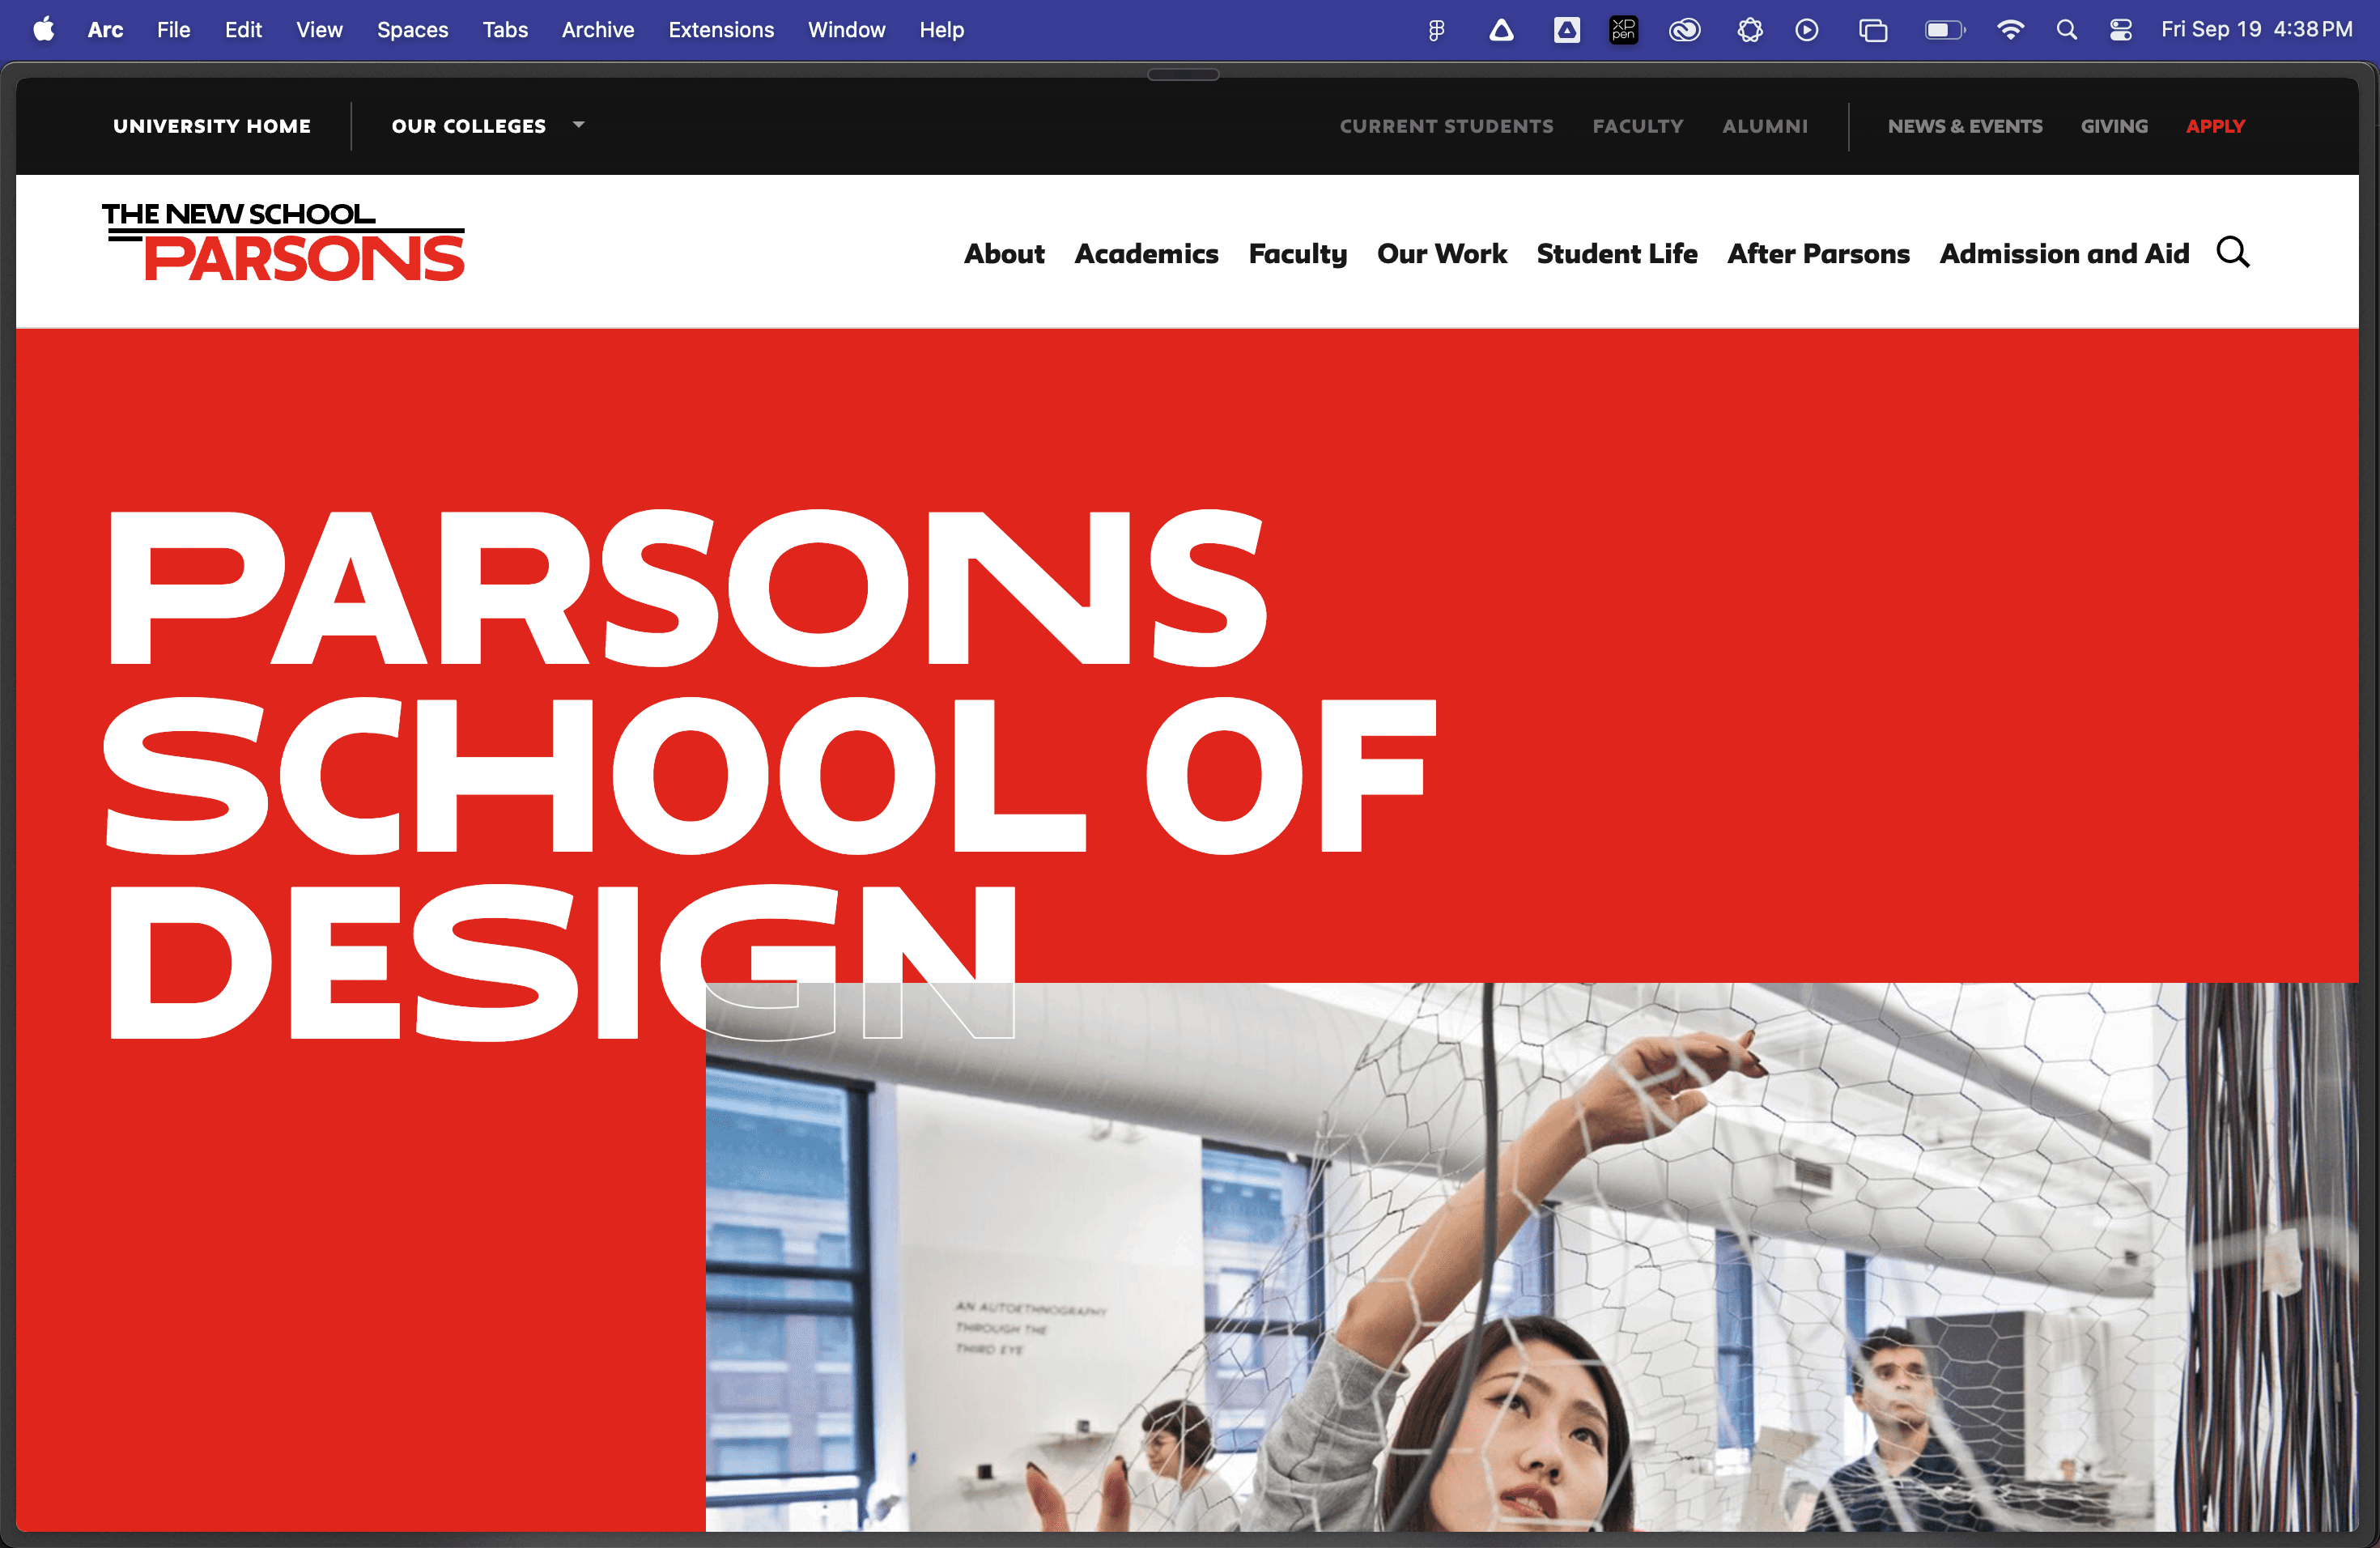
Task: Go to University Home link
Action: click(x=212, y=126)
